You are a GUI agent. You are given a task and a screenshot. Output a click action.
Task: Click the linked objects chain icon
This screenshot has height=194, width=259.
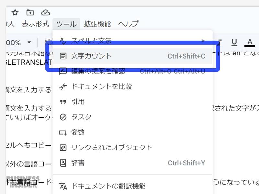tap(63, 148)
